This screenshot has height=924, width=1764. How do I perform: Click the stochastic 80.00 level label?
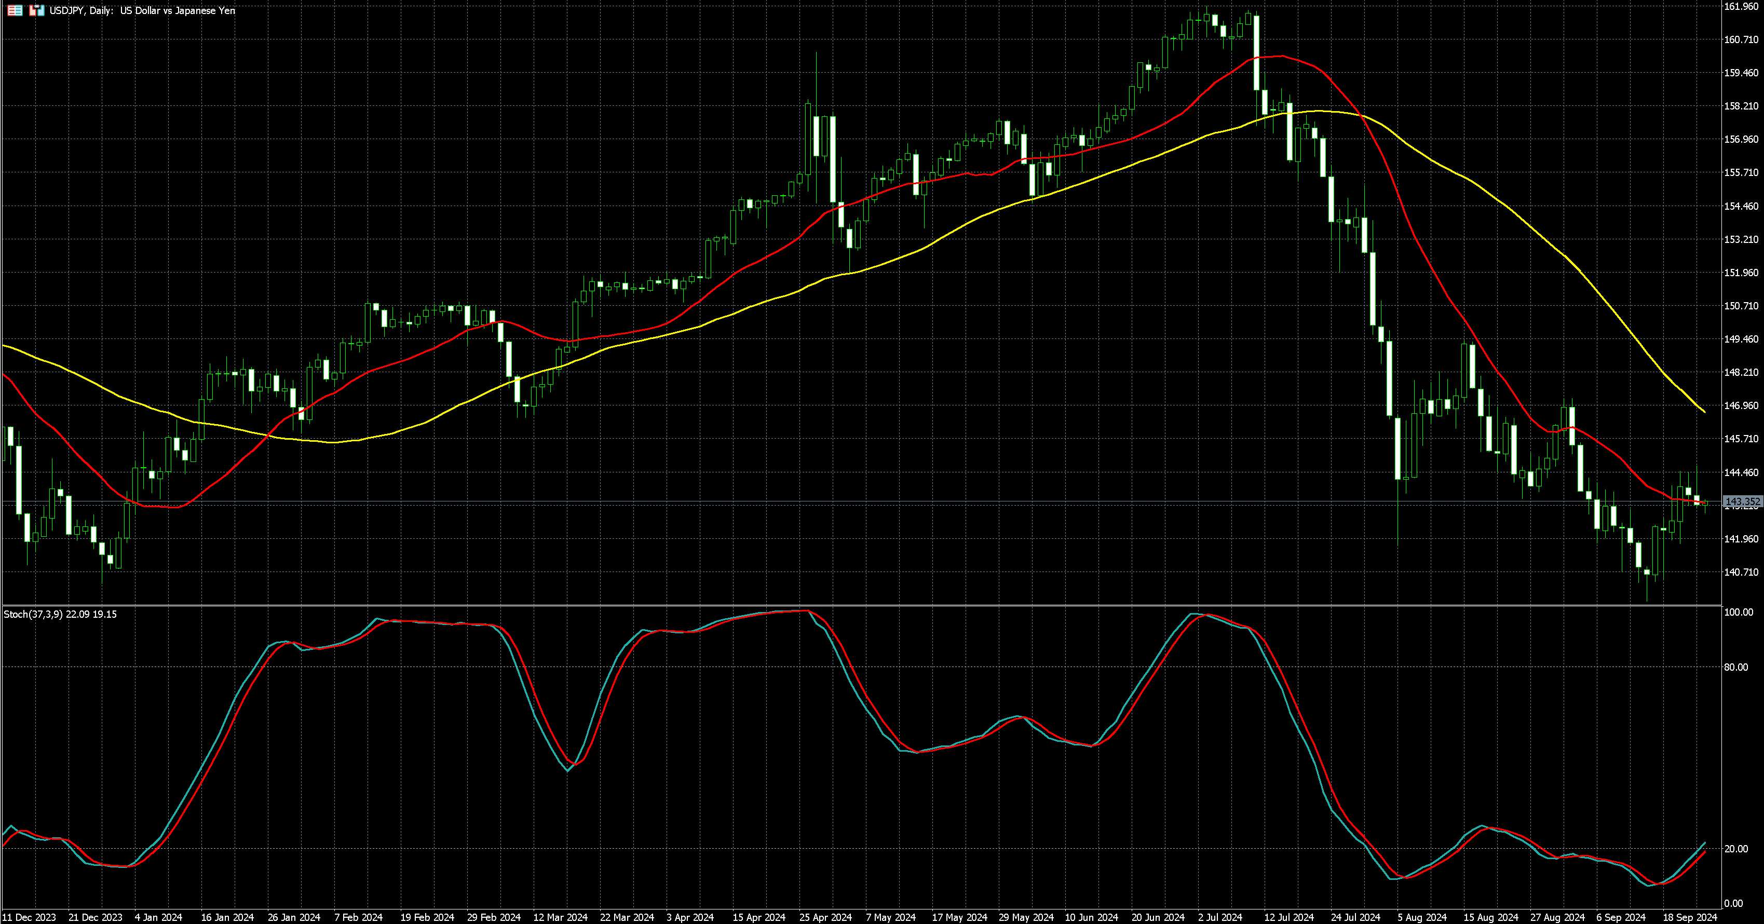point(1736,667)
